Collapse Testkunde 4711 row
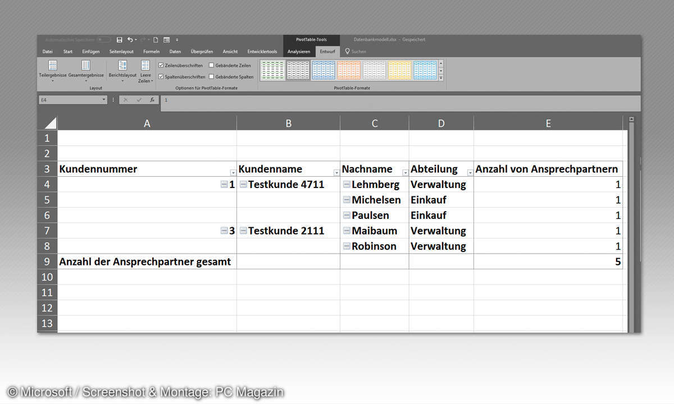 pos(243,184)
